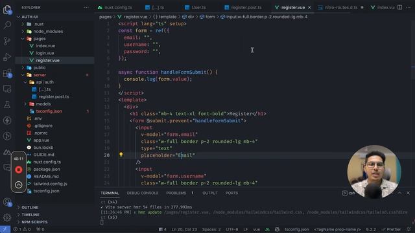This screenshot has height=233, width=415.
Task: Switch to User.ts tab
Action: (x=196, y=7)
